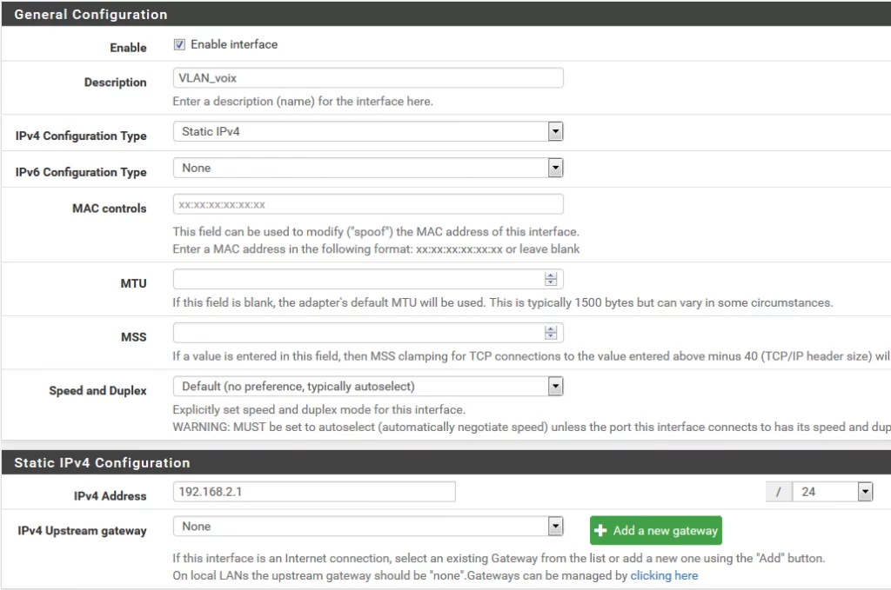Click the MSS input field
The image size is (891, 590).
[368, 333]
